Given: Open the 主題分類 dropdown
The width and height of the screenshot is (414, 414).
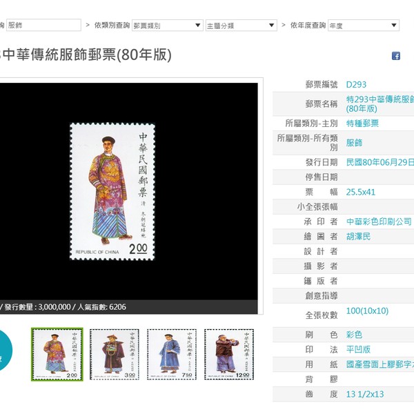Looking at the screenshot, I should 241,26.
